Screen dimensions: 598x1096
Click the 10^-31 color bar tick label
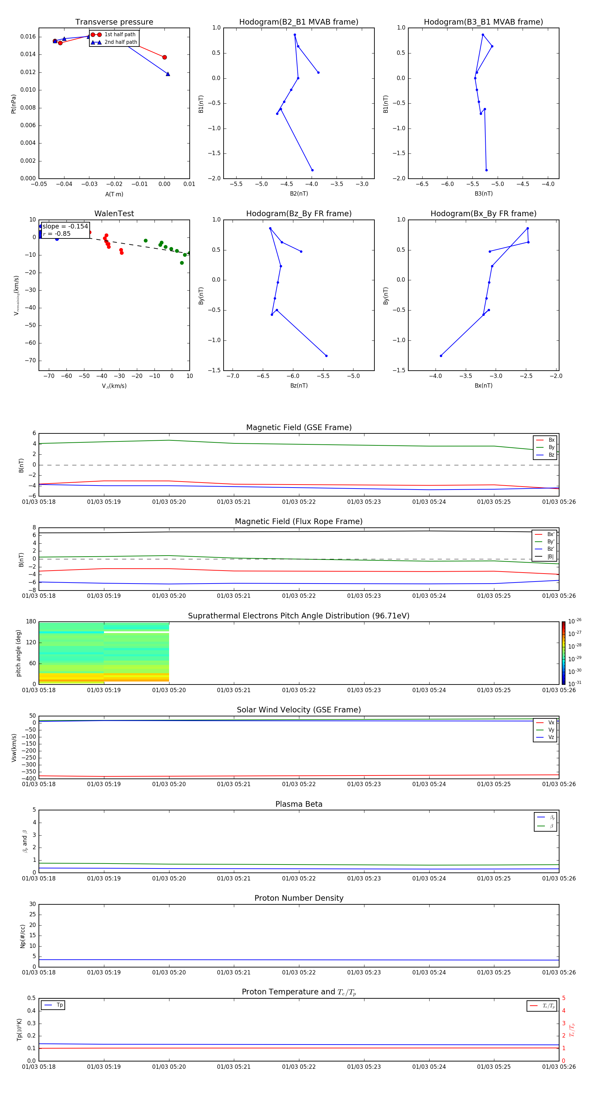pyautogui.click(x=575, y=684)
